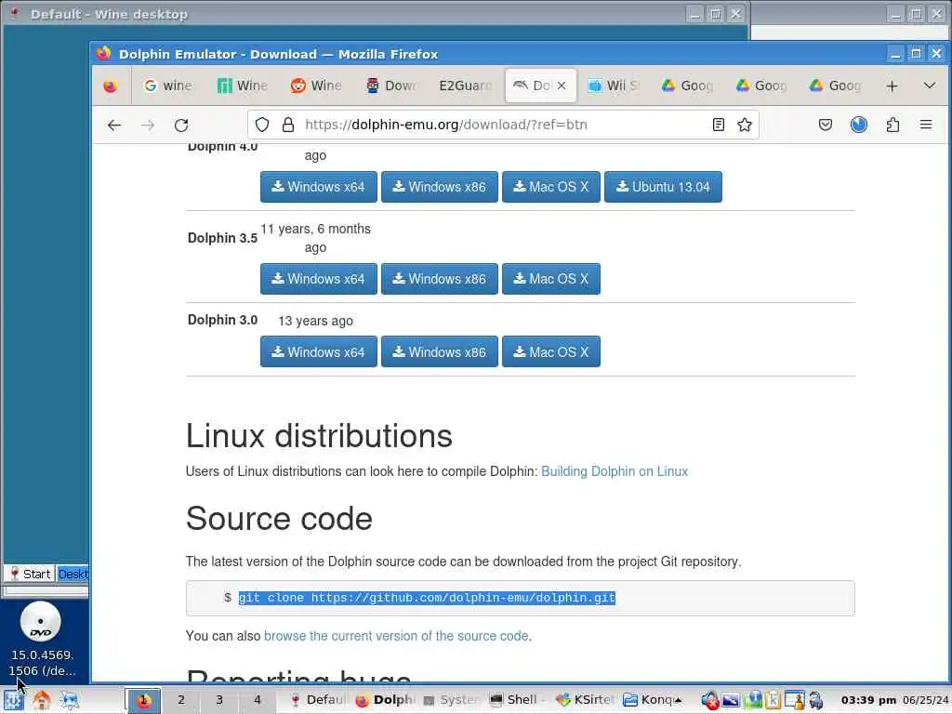Expand the taskbar window list arrow
The width and height of the screenshot is (952, 714).
pos(678,700)
